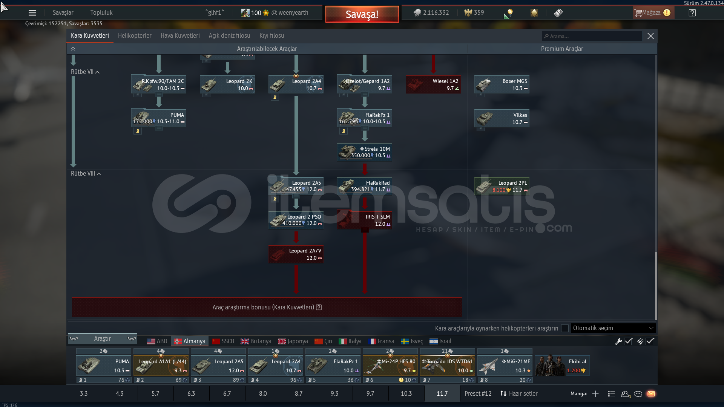Expand the Araştır panel chevrons
The width and height of the screenshot is (724, 407).
tap(102, 339)
